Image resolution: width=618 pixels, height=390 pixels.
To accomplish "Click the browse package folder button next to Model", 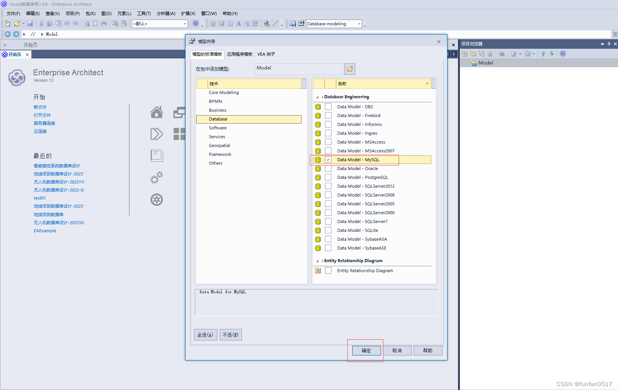I will 350,69.
